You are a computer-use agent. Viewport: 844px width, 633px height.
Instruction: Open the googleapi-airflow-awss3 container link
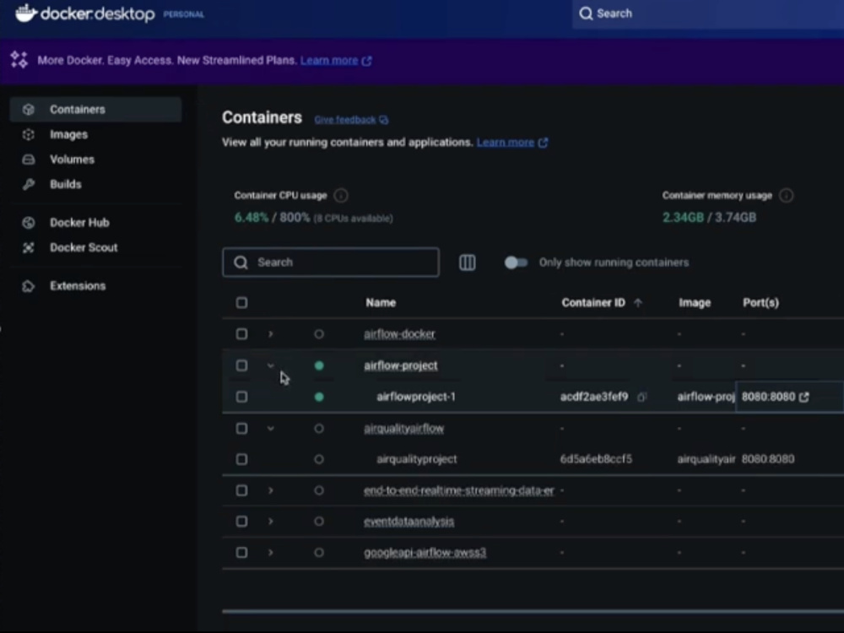[x=425, y=553]
